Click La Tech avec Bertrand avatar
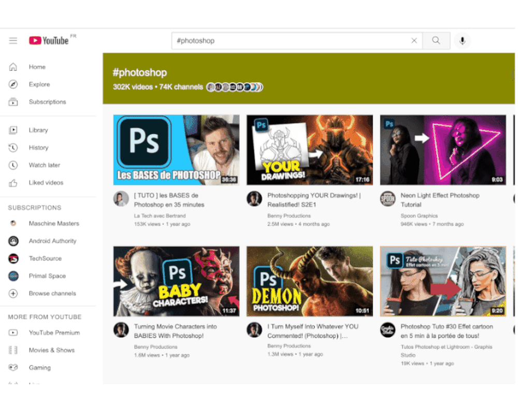 [x=121, y=199]
